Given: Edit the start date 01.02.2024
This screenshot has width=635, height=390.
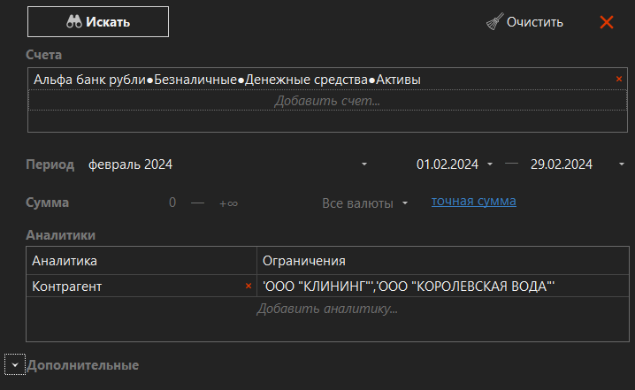Looking at the screenshot, I should 447,164.
